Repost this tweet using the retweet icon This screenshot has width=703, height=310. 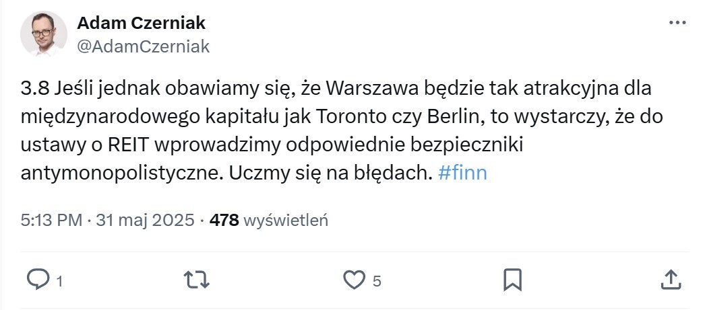tap(196, 279)
